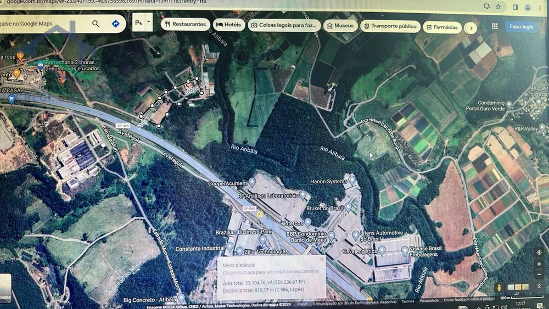Click the Ceva Logistics map pin

click(382, 250)
